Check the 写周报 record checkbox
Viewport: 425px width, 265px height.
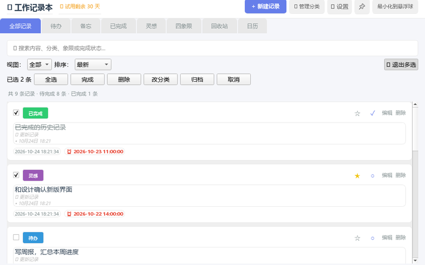point(16,237)
